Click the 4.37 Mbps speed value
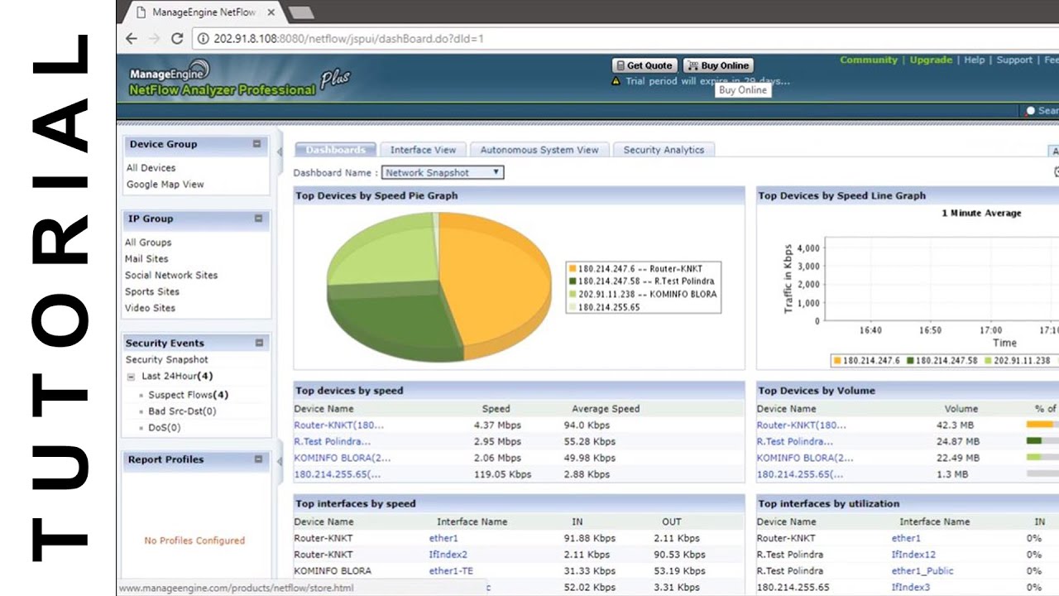Image resolution: width=1059 pixels, height=596 pixels. click(x=497, y=425)
